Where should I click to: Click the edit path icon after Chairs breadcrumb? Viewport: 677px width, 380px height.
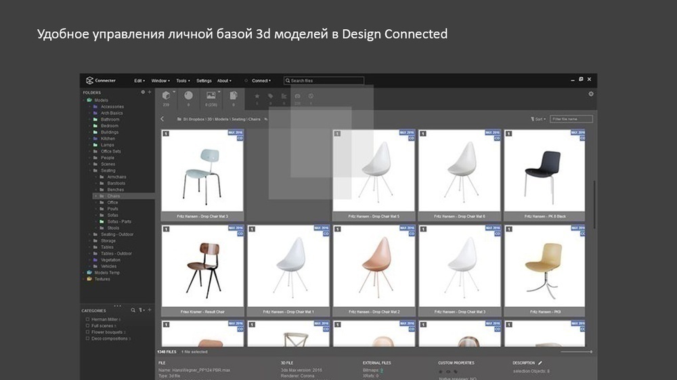click(x=266, y=119)
